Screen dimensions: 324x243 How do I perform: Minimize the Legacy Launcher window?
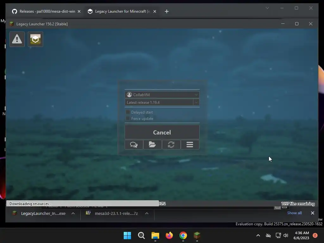[x=283, y=24]
